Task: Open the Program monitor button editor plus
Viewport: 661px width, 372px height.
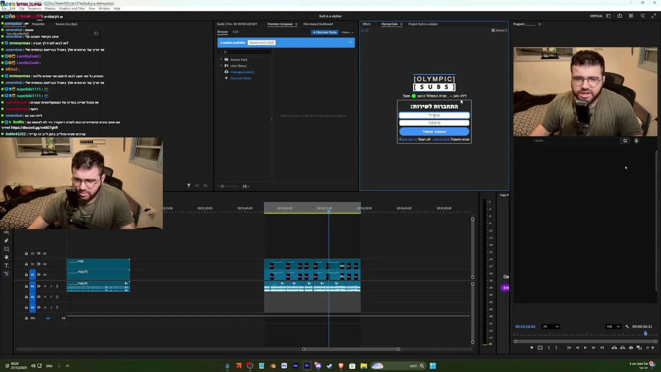Action: [x=653, y=348]
